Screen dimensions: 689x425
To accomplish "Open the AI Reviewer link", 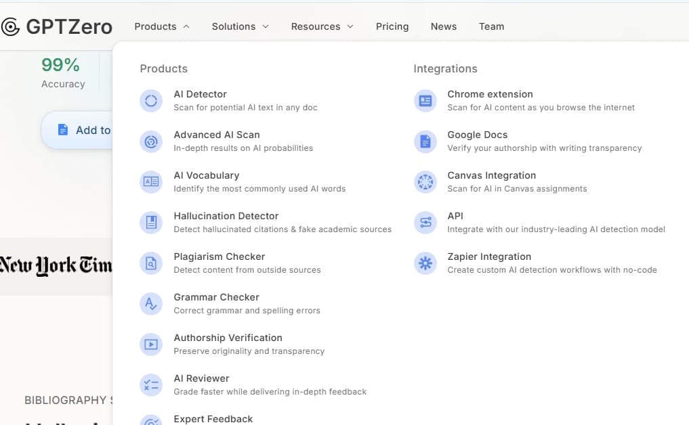I will coord(201,378).
